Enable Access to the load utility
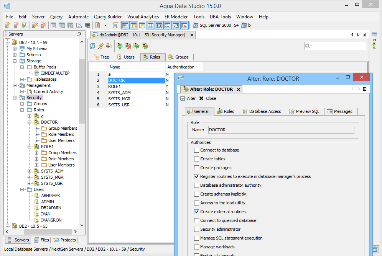The height and width of the screenshot is (256, 382). click(x=196, y=203)
